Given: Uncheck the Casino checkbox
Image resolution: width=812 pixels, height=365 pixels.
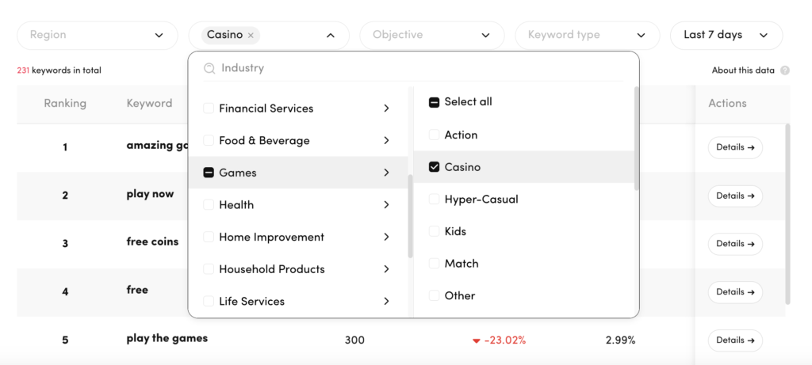Looking at the screenshot, I should click(x=434, y=167).
